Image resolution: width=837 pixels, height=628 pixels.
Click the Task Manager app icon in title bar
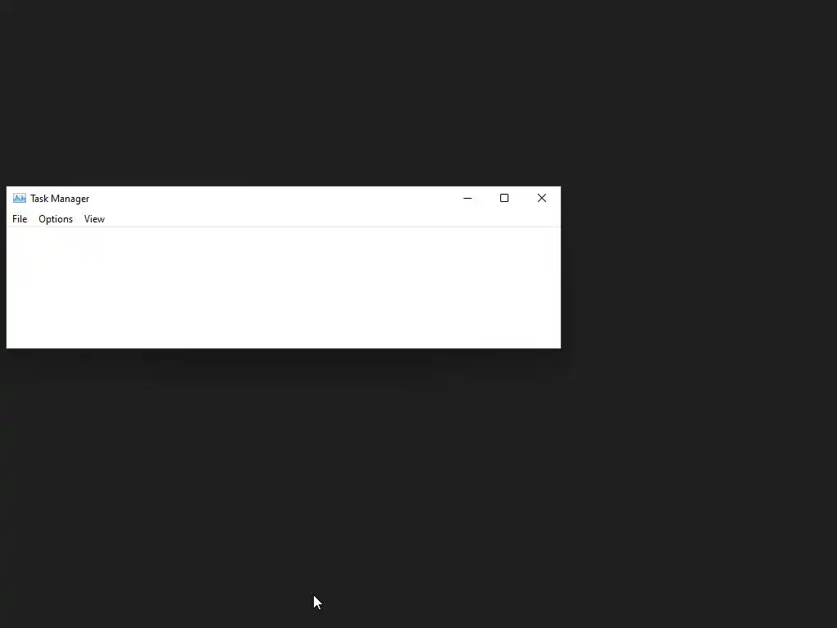point(20,198)
